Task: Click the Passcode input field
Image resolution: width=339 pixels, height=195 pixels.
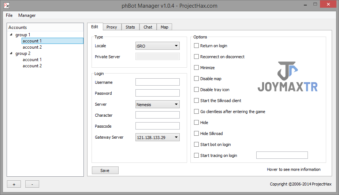Action: click(x=158, y=126)
